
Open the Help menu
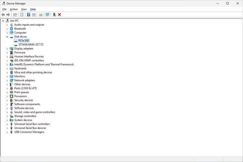pyautogui.click(x=33, y=9)
